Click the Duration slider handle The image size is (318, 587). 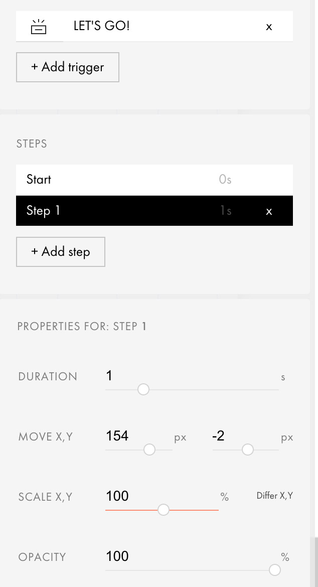click(143, 389)
